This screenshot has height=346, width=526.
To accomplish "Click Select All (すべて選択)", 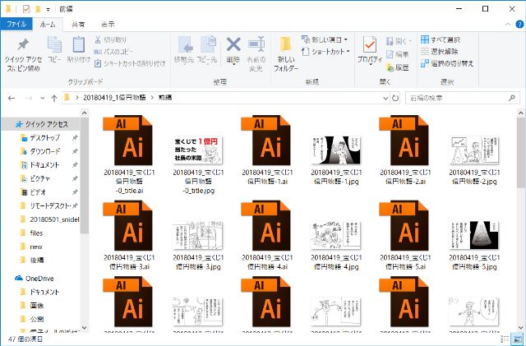I will coord(441,39).
